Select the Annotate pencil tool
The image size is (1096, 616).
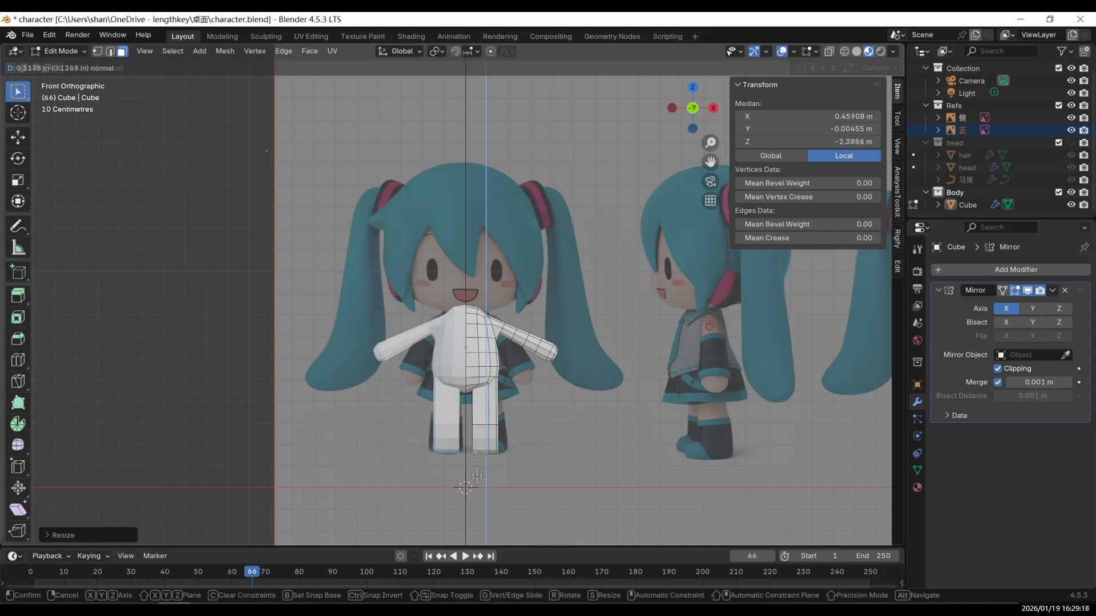(18, 226)
